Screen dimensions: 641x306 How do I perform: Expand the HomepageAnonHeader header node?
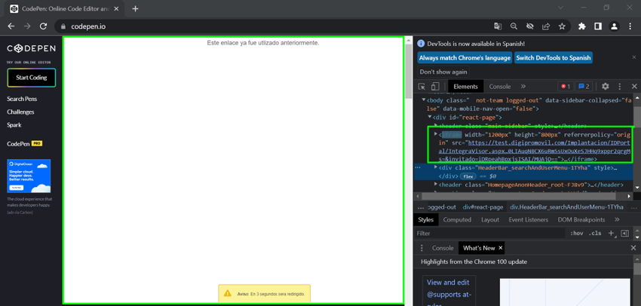(x=436, y=184)
